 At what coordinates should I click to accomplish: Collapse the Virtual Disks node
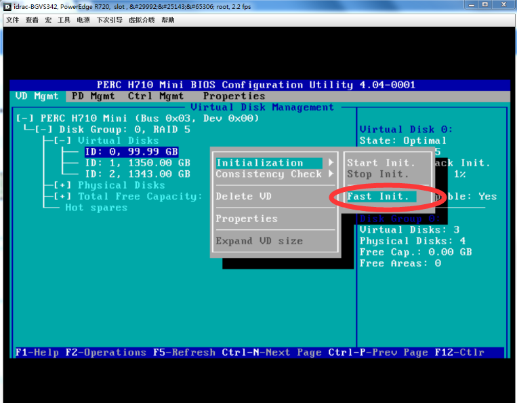62,140
